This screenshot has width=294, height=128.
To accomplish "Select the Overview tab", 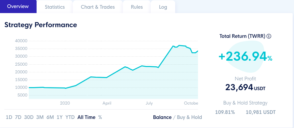I will click(18, 7).
